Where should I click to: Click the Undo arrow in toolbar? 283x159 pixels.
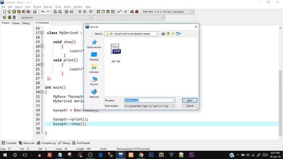click(x=43, y=12)
